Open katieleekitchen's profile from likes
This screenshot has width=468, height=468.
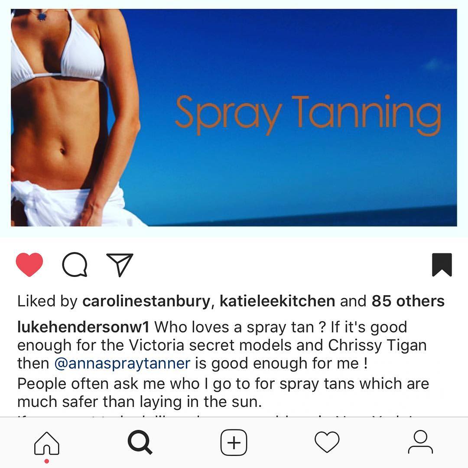(277, 301)
